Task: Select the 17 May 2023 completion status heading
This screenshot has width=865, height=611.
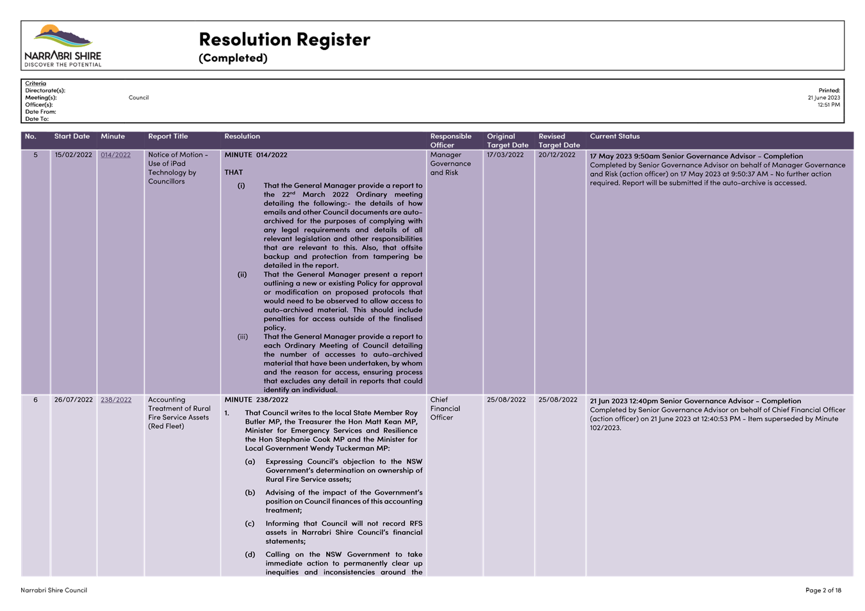Action: pyautogui.click(x=696, y=156)
